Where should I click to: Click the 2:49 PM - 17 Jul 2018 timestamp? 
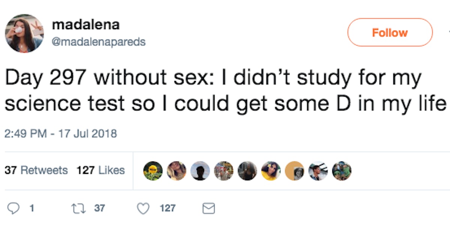[61, 133]
